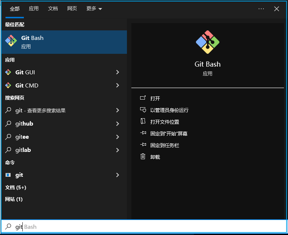Image resolution: width=288 pixels, height=235 pixels.
Task: Select the gitee web suggestion
Action: 22,137
